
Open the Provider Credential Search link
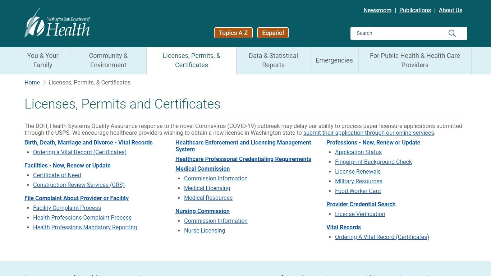(361, 204)
